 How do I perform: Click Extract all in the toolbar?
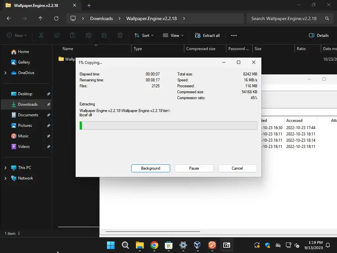coord(207,36)
